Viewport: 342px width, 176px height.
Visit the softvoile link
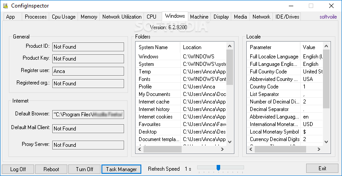pyautogui.click(x=328, y=17)
